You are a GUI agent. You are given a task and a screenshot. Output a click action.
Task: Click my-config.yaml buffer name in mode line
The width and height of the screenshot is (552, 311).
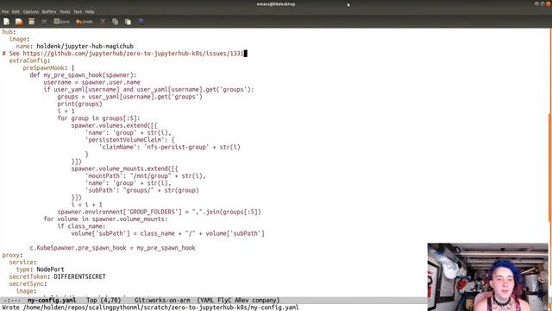click(52, 301)
